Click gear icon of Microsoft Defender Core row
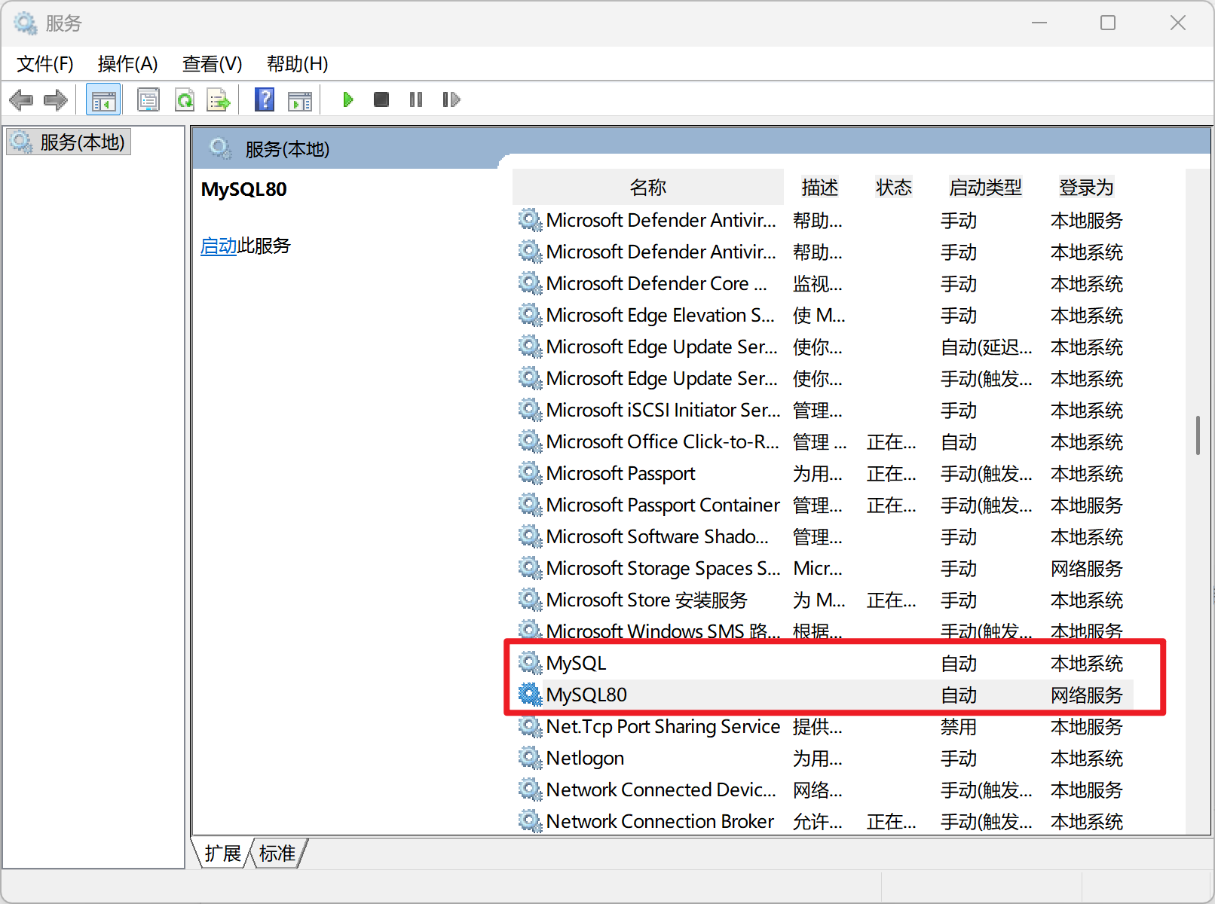The height and width of the screenshot is (904, 1215). click(x=530, y=283)
